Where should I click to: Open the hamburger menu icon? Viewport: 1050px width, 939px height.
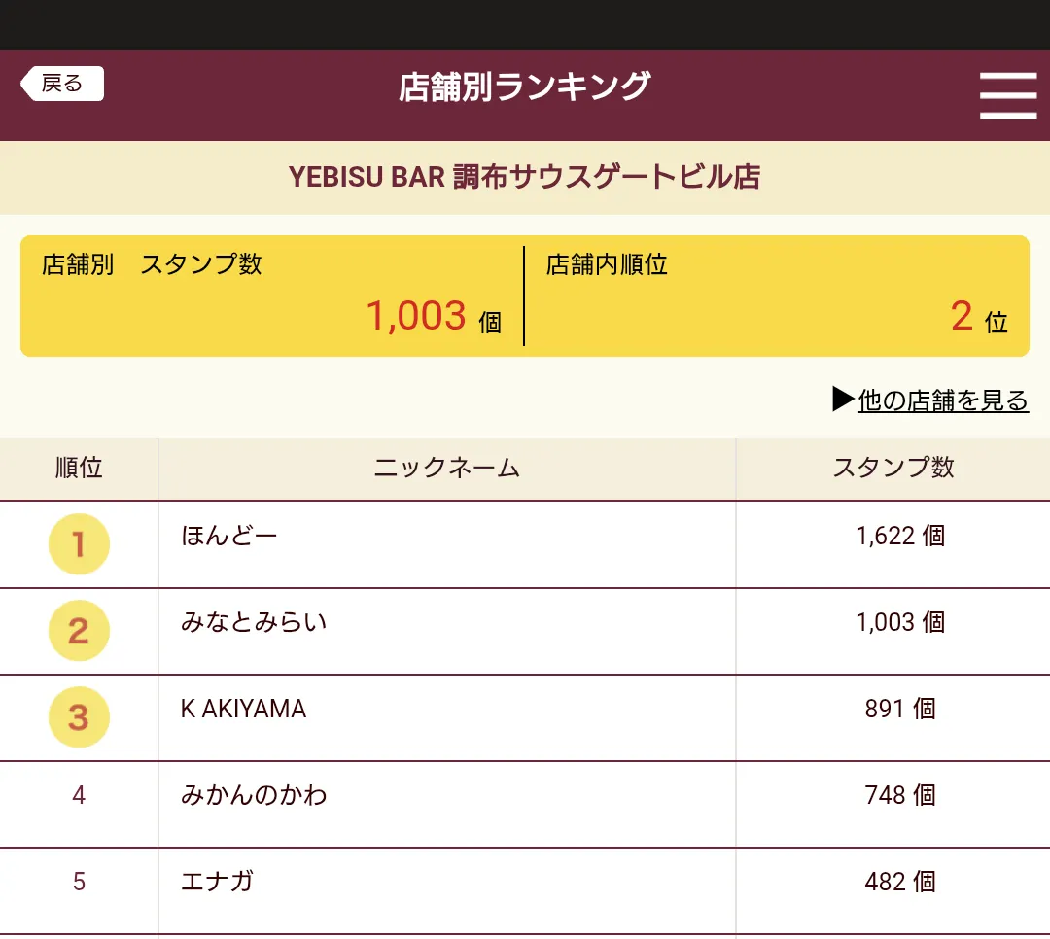(x=1008, y=96)
